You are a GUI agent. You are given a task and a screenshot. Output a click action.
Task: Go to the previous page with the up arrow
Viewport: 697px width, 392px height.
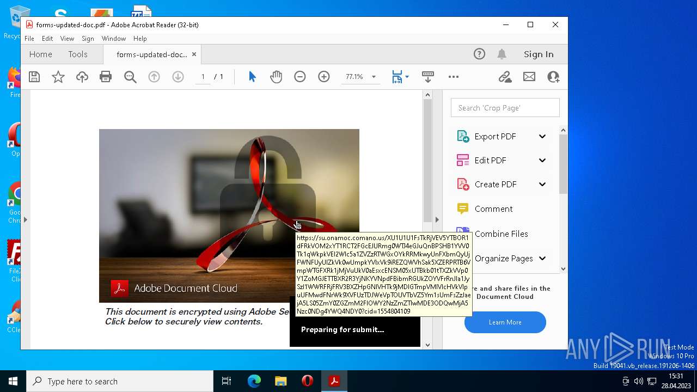click(154, 77)
